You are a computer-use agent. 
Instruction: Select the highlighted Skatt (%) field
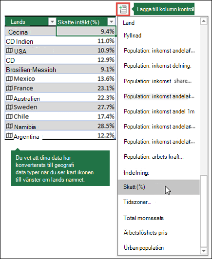[158, 187]
